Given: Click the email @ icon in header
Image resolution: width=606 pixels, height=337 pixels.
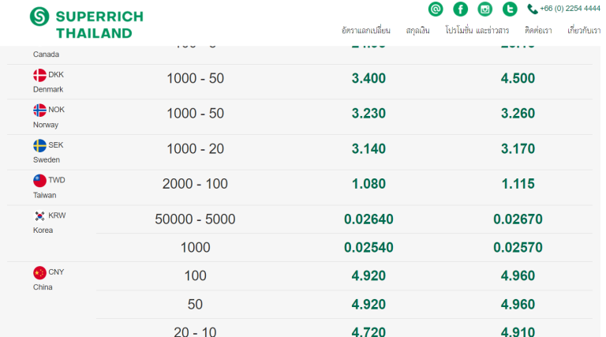Looking at the screenshot, I should (x=436, y=9).
